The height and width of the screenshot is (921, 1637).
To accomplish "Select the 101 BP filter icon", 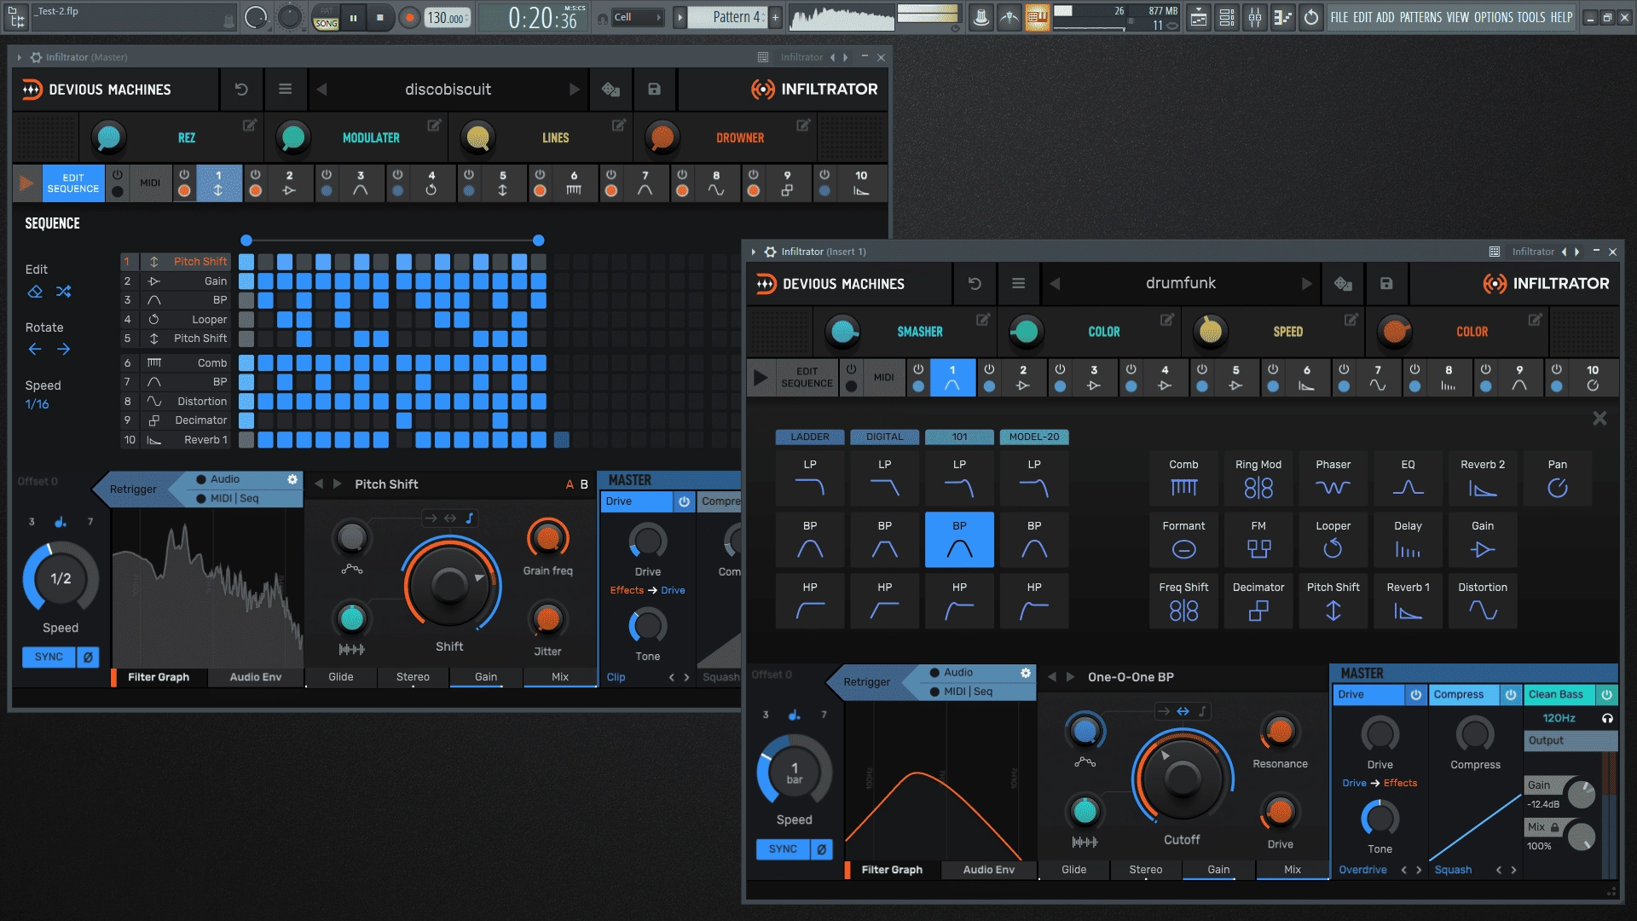I will tap(959, 540).
